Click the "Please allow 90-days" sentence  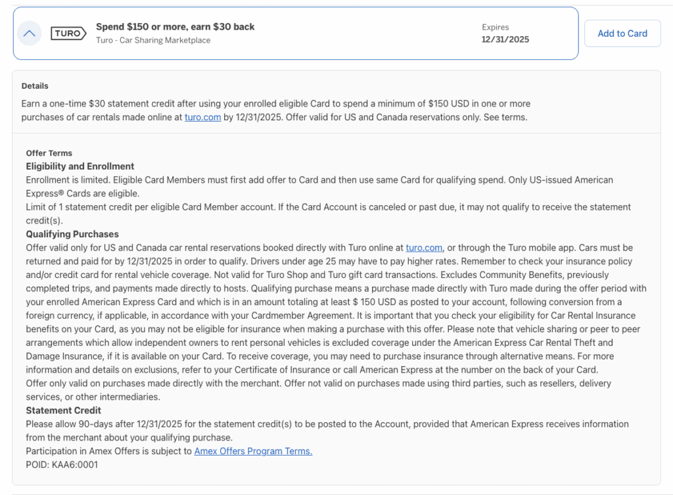coord(197,424)
